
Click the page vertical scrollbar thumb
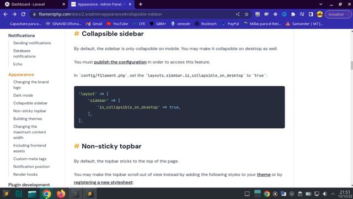pyautogui.click(x=352, y=65)
